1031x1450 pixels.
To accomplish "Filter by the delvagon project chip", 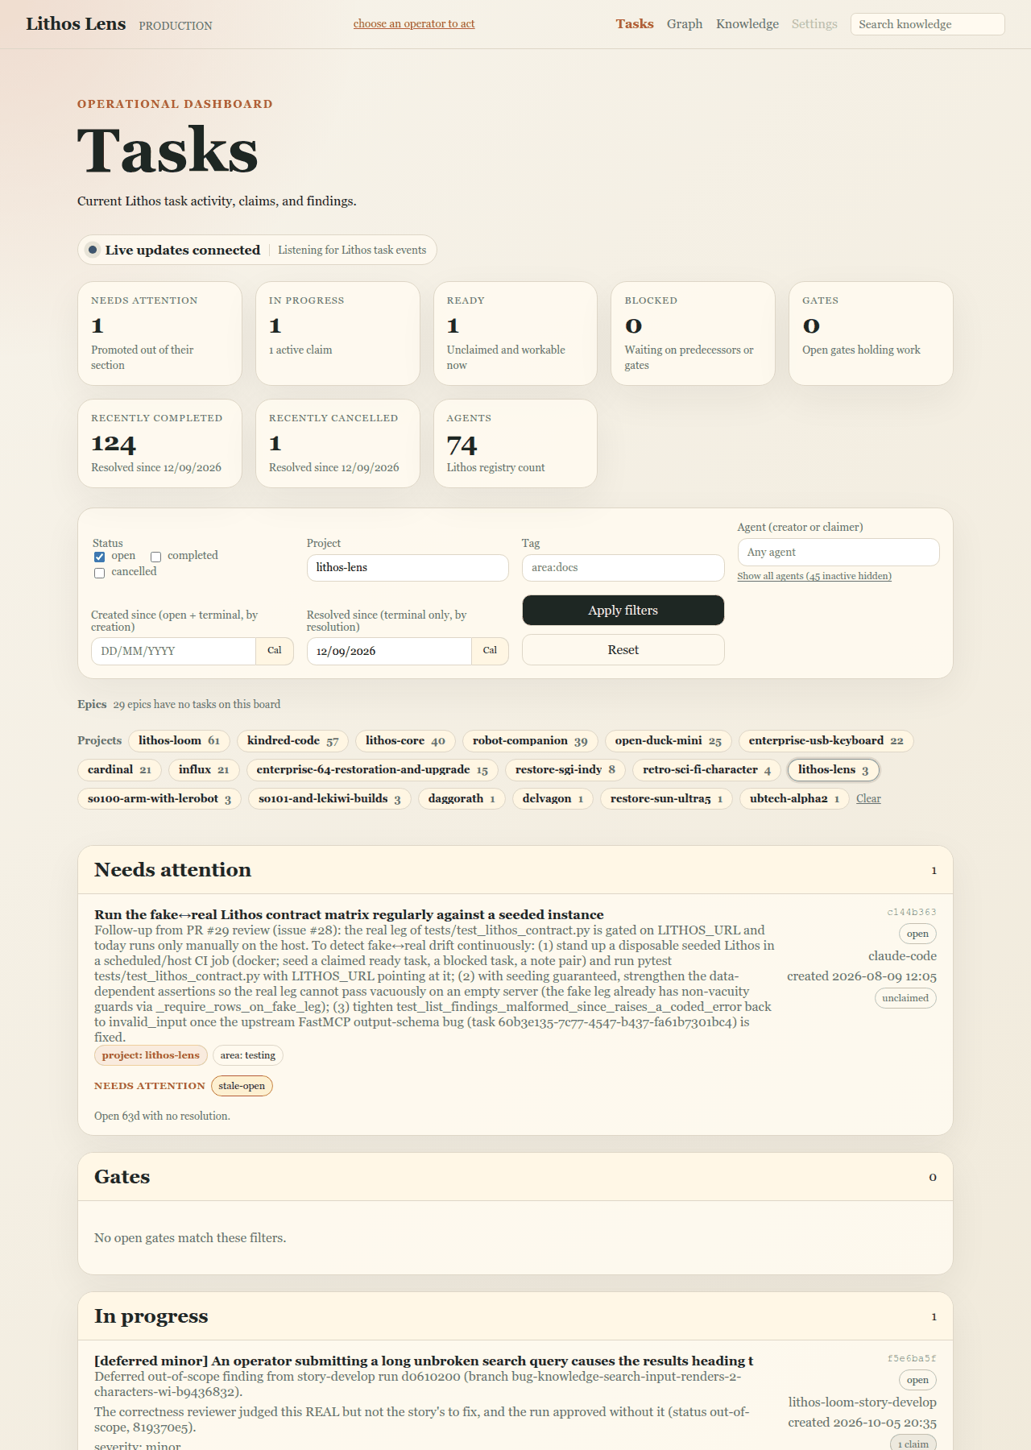I will pos(553,799).
